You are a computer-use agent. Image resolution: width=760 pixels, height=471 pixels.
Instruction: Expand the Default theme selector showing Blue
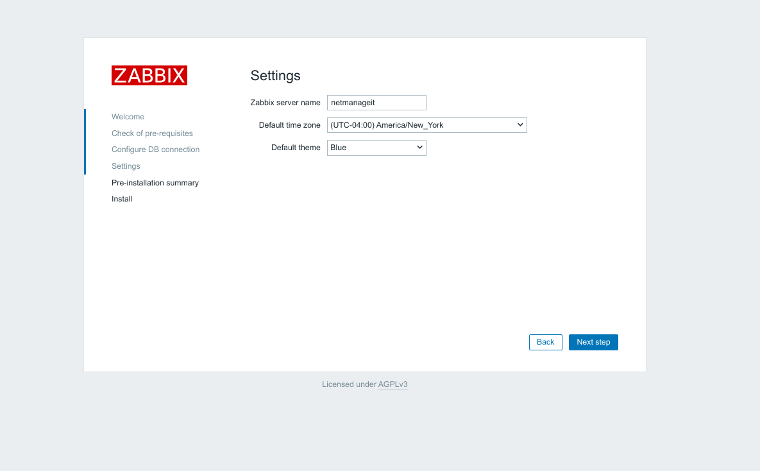[x=376, y=148]
